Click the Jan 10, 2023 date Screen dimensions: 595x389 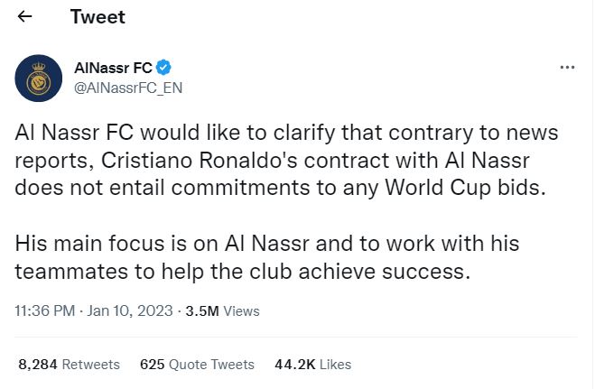coord(130,310)
